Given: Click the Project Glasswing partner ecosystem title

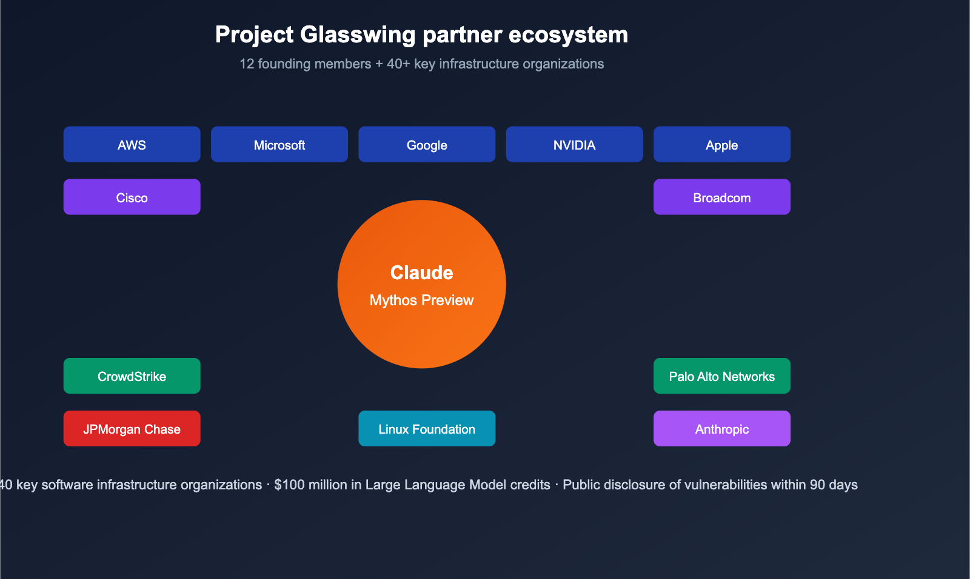Looking at the screenshot, I should (x=421, y=35).
